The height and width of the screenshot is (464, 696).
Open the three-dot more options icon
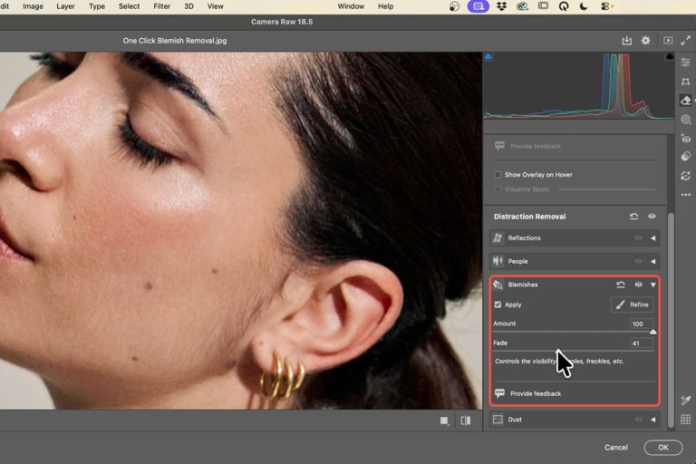686,195
